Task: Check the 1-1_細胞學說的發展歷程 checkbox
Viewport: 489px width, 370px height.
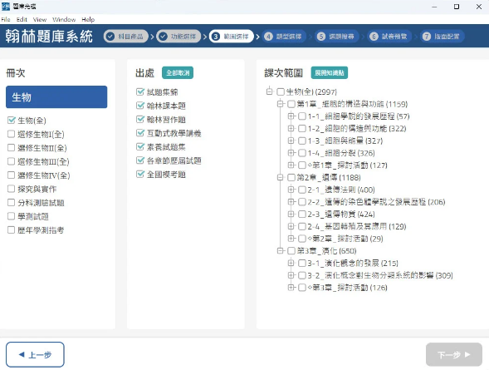Action: tap(302, 116)
